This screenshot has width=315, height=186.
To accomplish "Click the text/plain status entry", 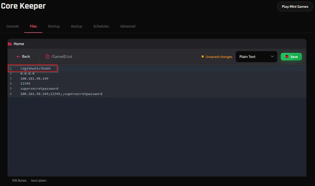I will tap(38, 180).
